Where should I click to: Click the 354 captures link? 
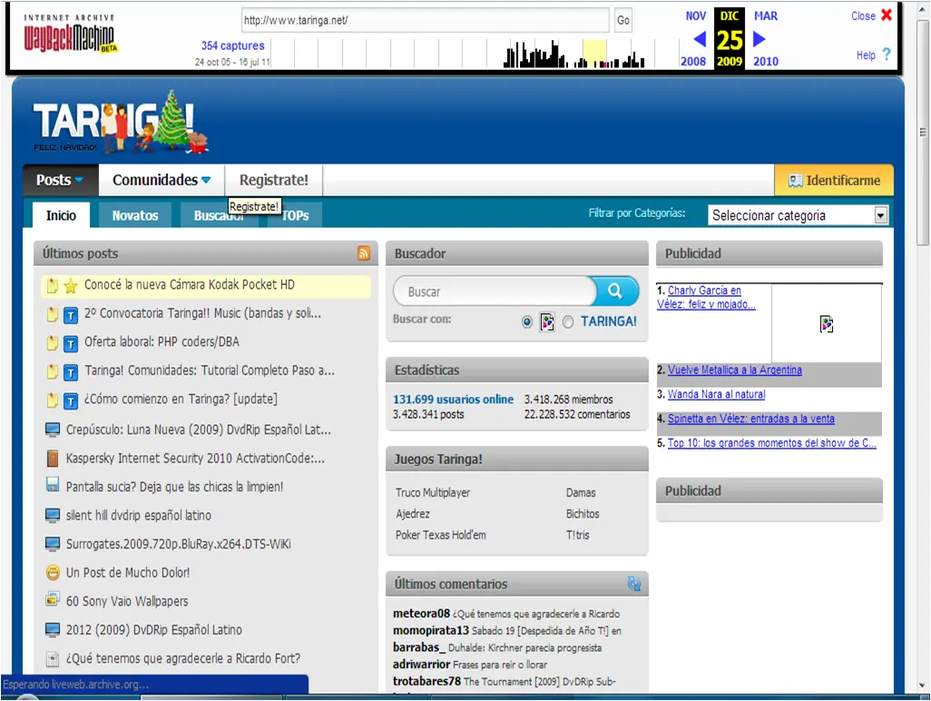232,45
